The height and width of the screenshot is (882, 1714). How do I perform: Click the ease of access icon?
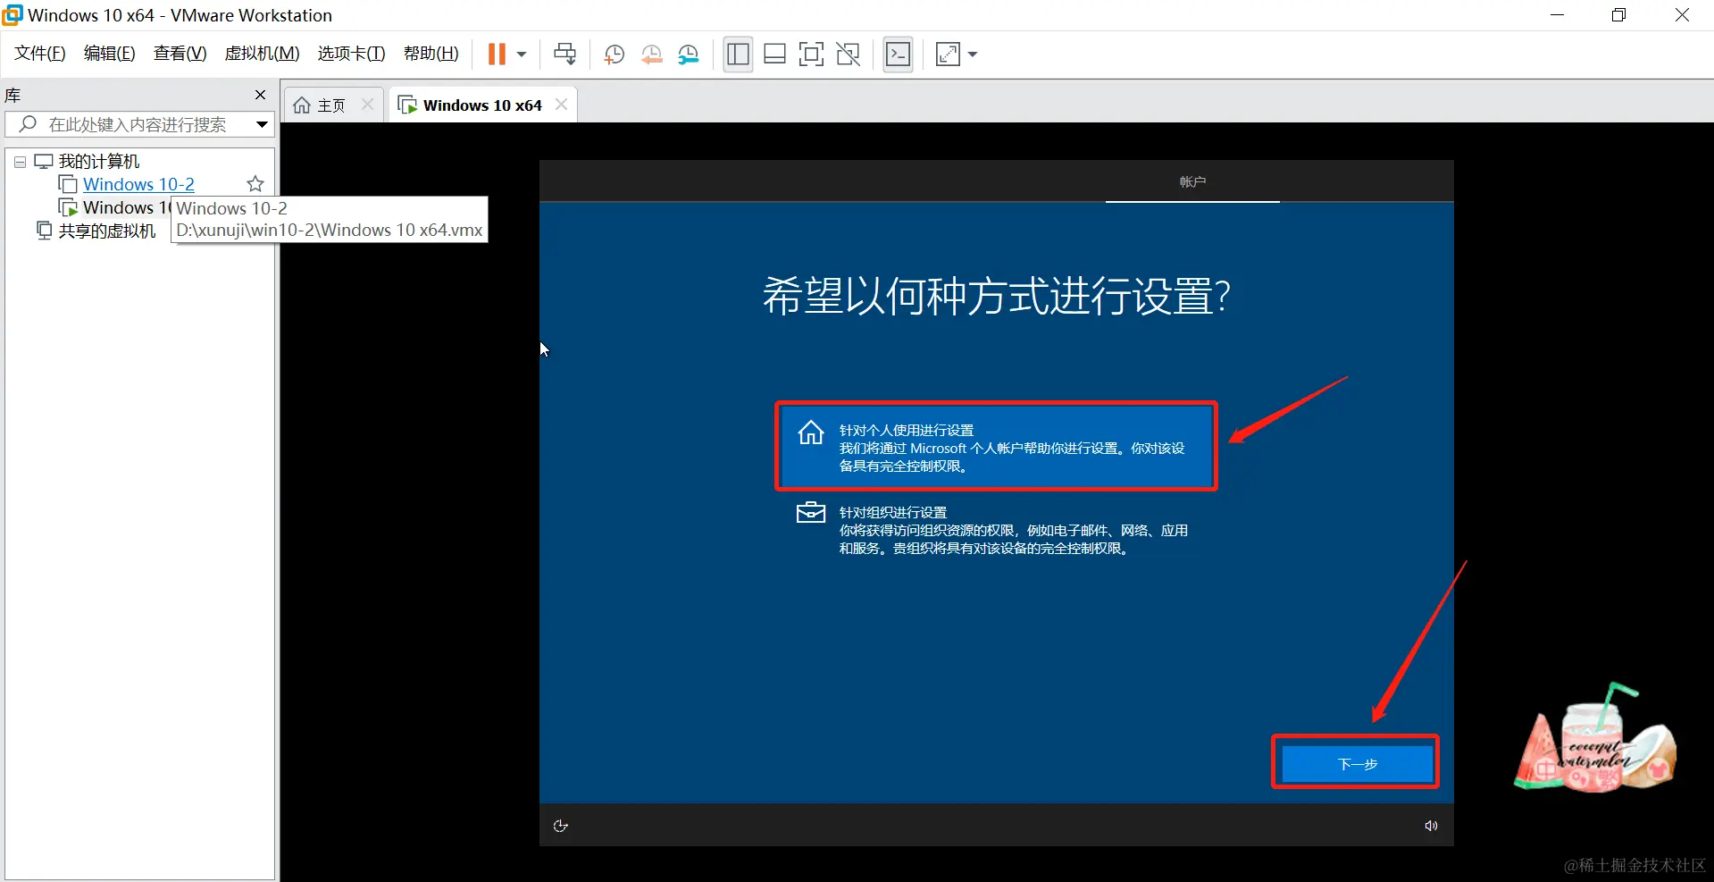[561, 826]
